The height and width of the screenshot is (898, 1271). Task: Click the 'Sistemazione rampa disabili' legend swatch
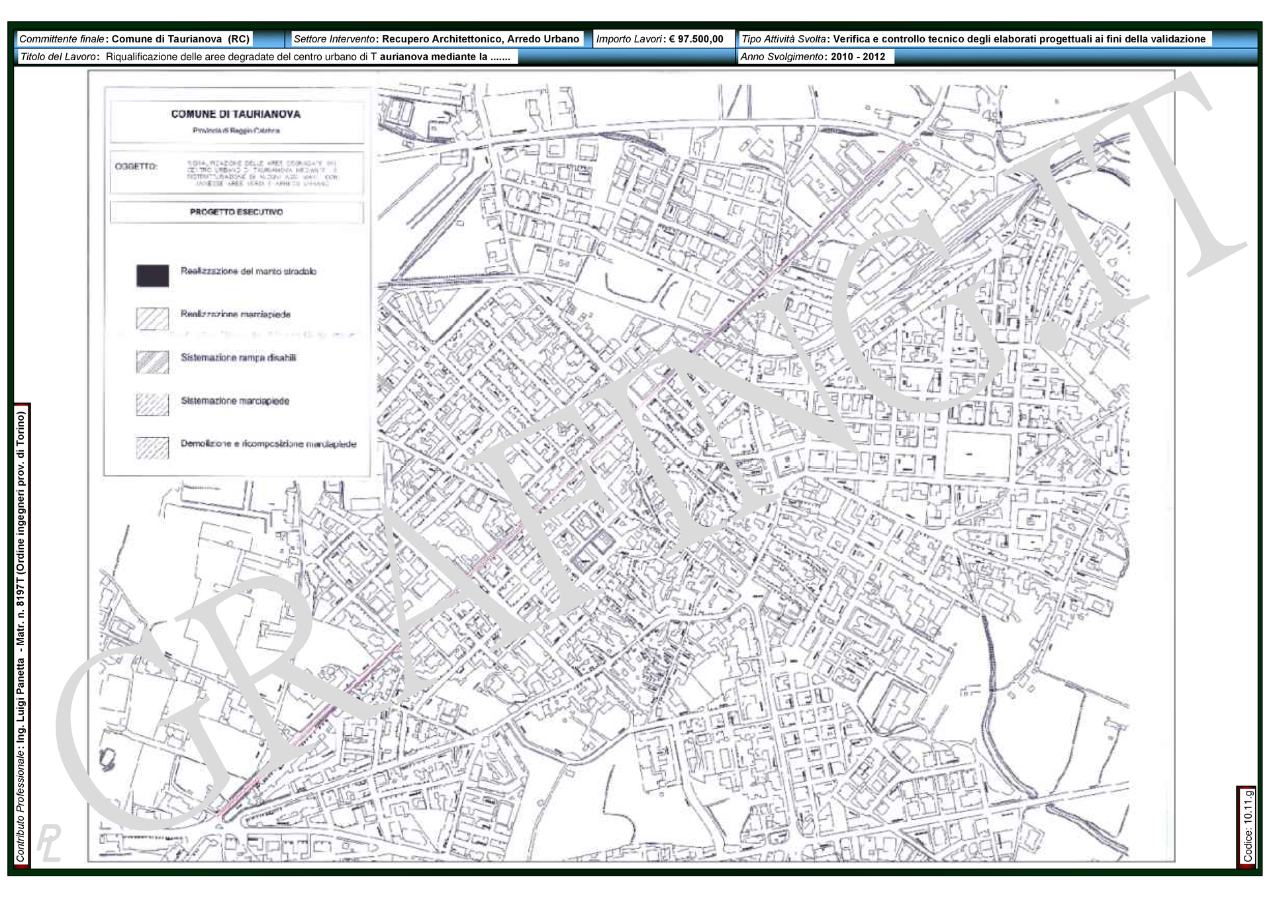(152, 362)
